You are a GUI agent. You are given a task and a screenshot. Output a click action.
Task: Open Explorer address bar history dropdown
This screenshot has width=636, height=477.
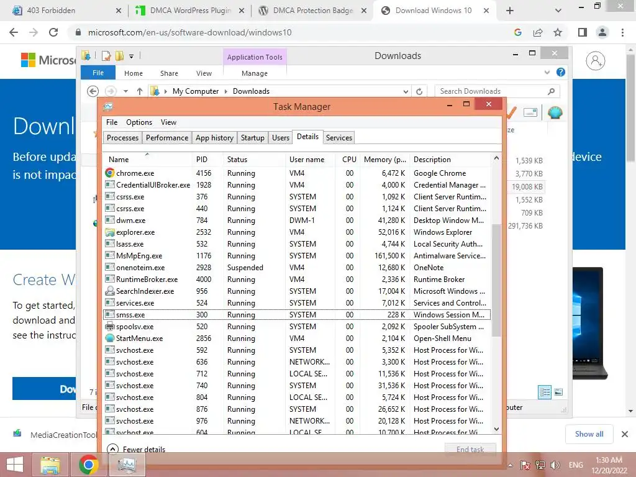click(406, 92)
